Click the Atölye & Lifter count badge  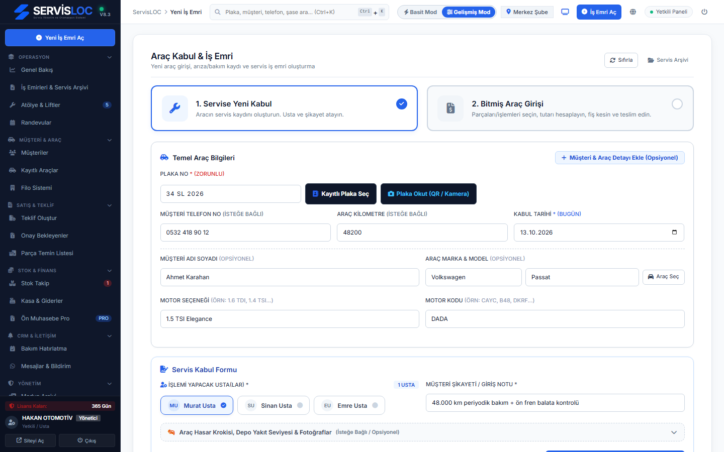(107, 105)
